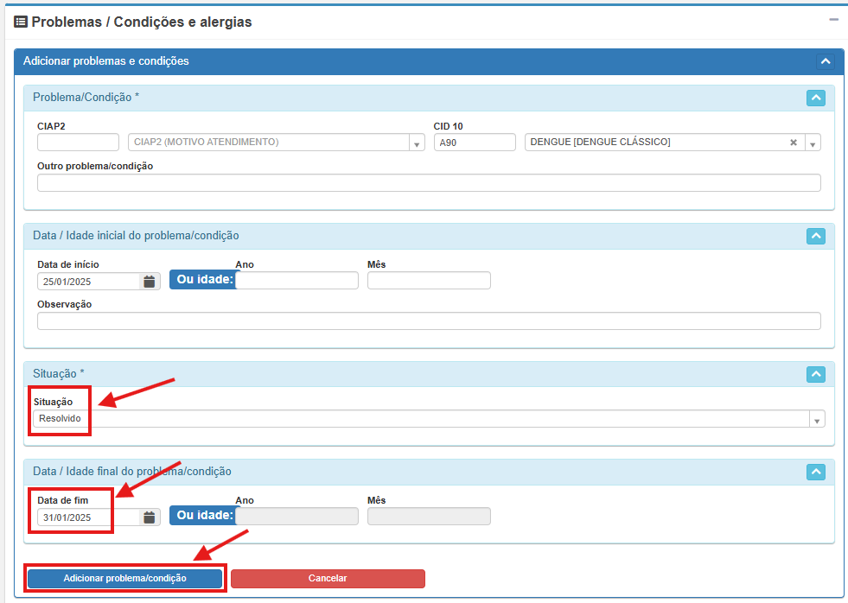Click the Adicionar problema/condição button

coord(124,578)
